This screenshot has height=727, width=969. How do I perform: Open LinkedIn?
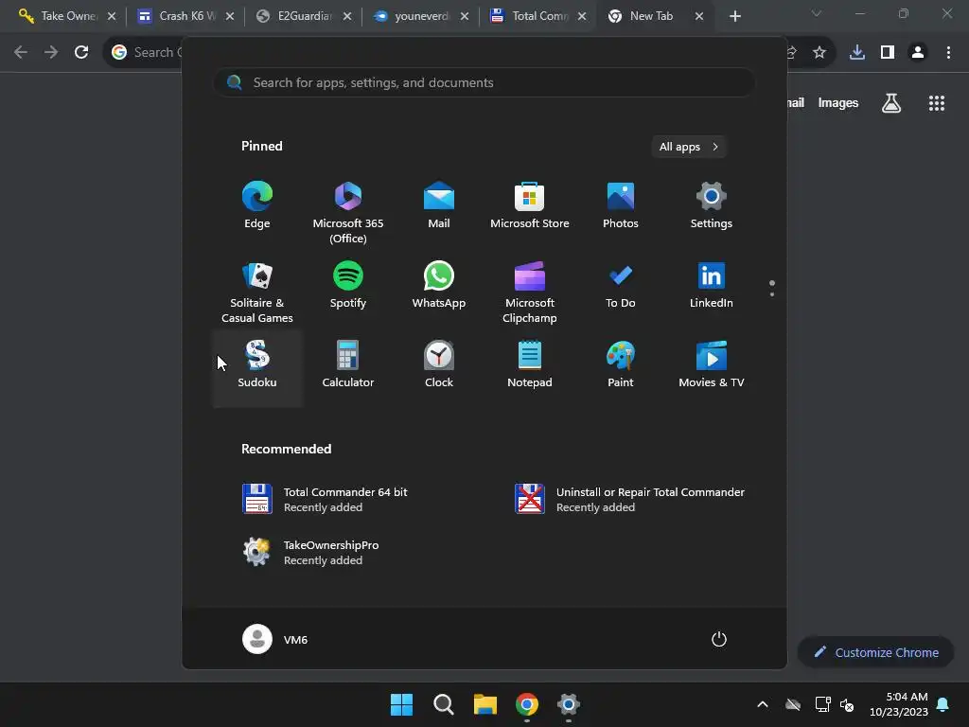tap(712, 284)
